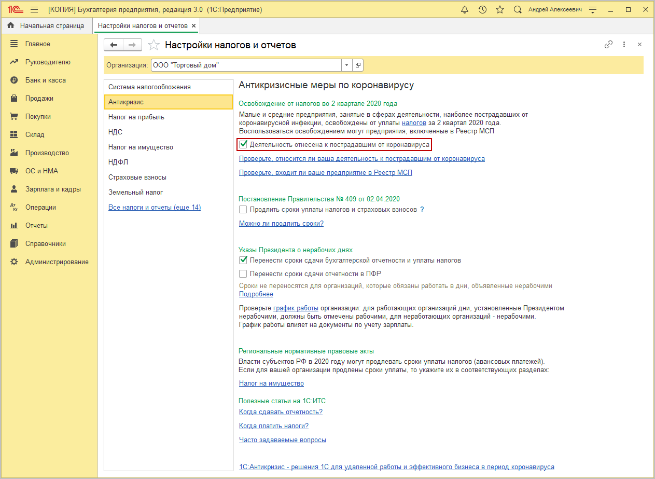The height and width of the screenshot is (479, 655).
Task: Select НДС in the list
Action: 169,132
